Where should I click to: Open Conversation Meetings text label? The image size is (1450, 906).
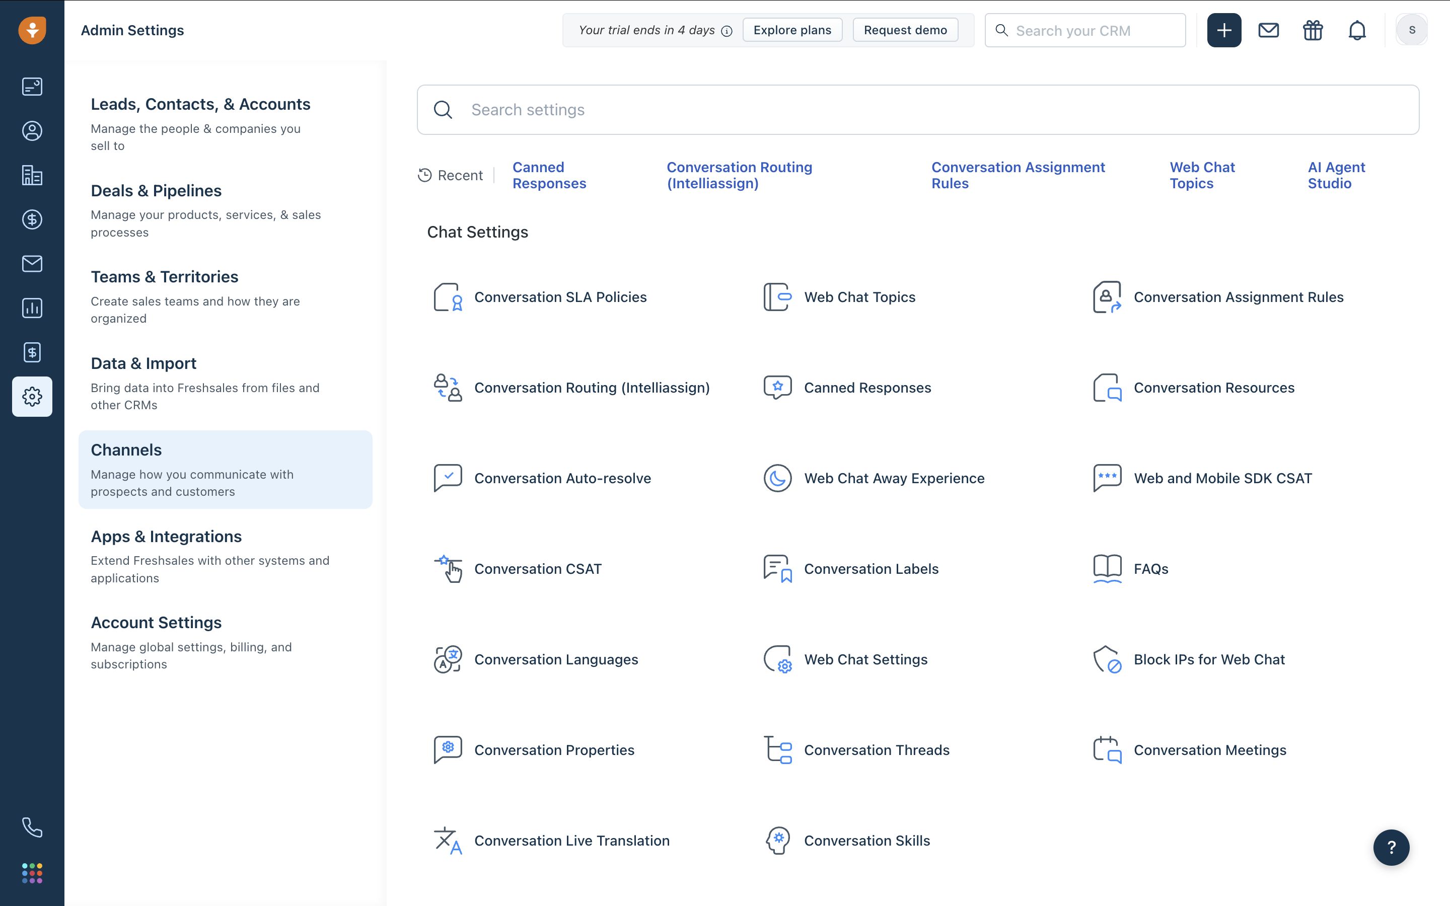(x=1210, y=749)
